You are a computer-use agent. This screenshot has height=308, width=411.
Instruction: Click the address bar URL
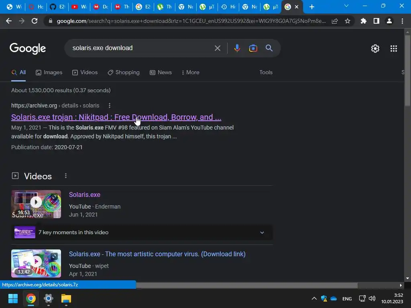[191, 21]
